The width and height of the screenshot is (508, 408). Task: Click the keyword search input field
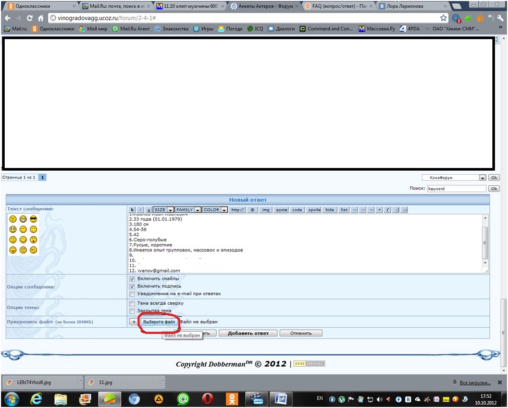click(456, 189)
